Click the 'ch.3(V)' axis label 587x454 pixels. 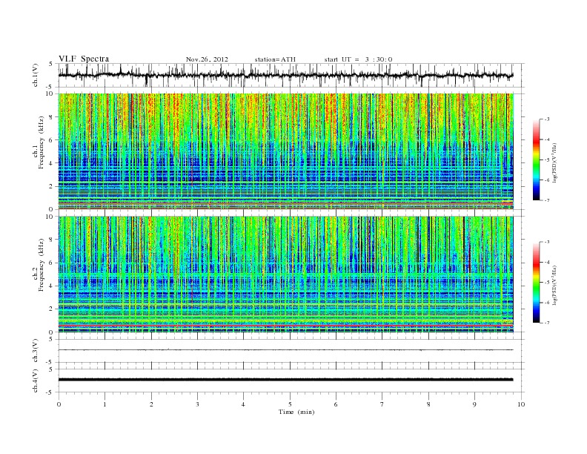pyautogui.click(x=36, y=351)
